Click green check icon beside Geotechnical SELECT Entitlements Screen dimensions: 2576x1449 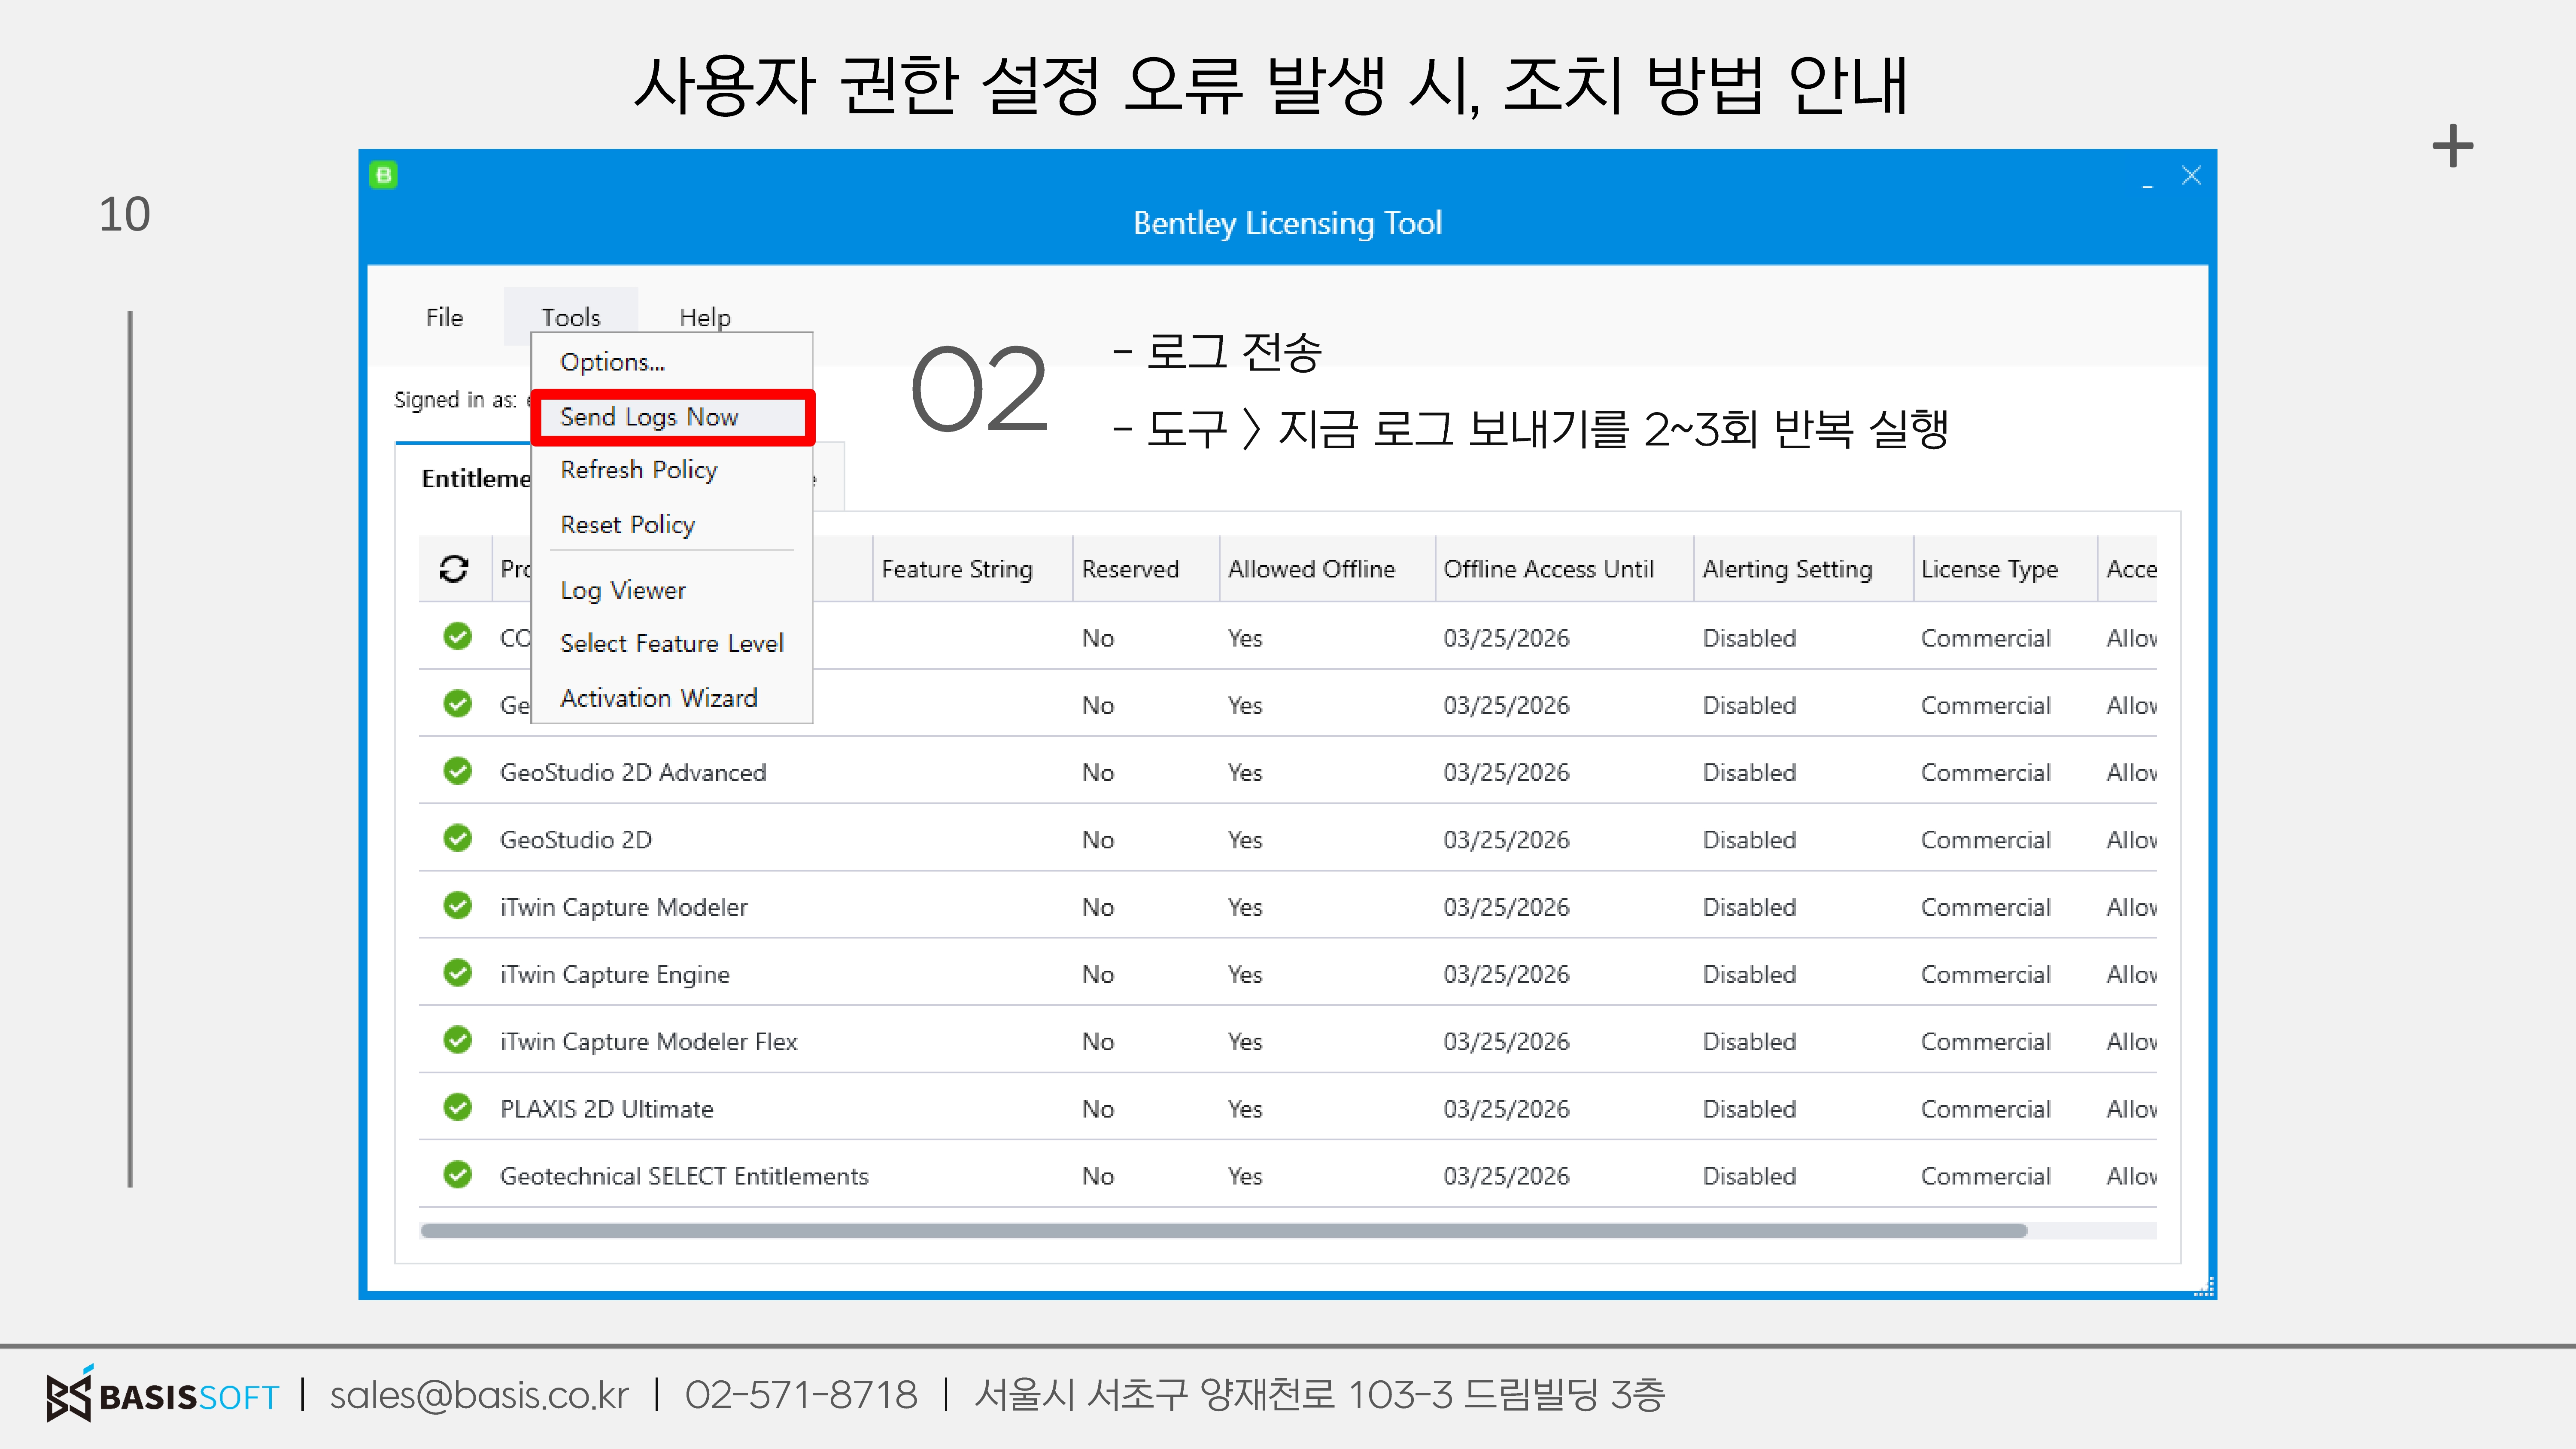coord(458,1174)
